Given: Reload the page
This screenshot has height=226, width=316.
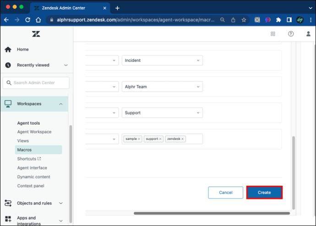Looking at the screenshot, I should [27, 20].
